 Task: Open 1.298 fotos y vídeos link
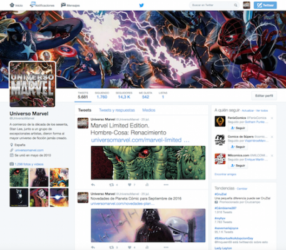pyautogui.click(x=29, y=164)
